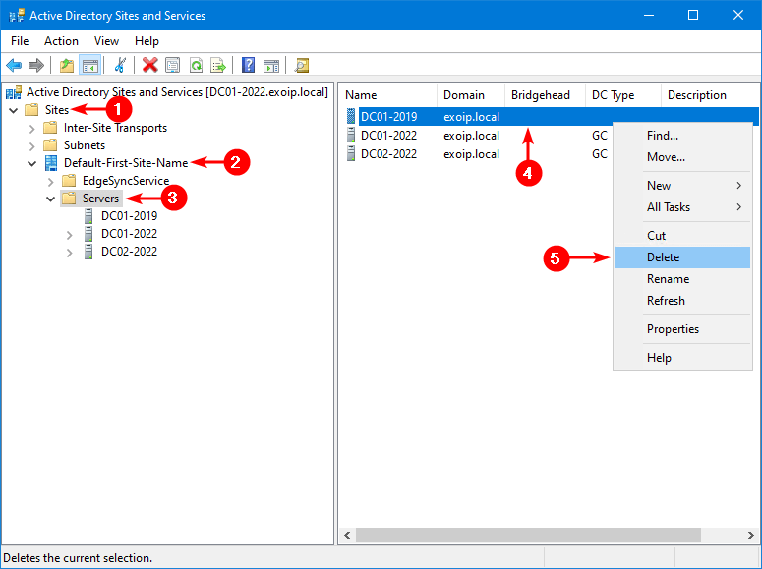The image size is (762, 569).
Task: Click the Export List toolbar icon
Action: click(x=217, y=65)
